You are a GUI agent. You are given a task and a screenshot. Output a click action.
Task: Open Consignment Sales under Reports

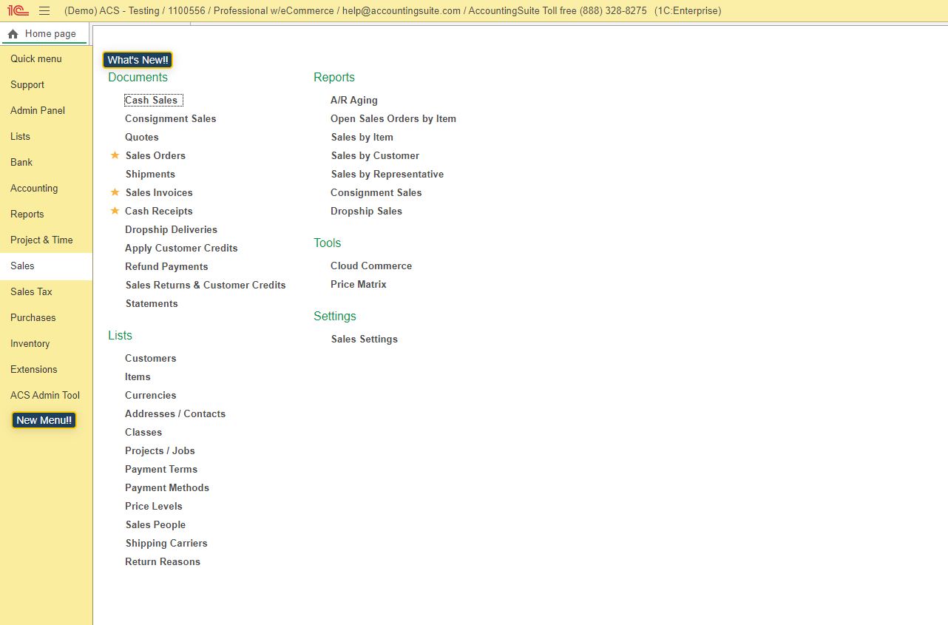(x=376, y=193)
